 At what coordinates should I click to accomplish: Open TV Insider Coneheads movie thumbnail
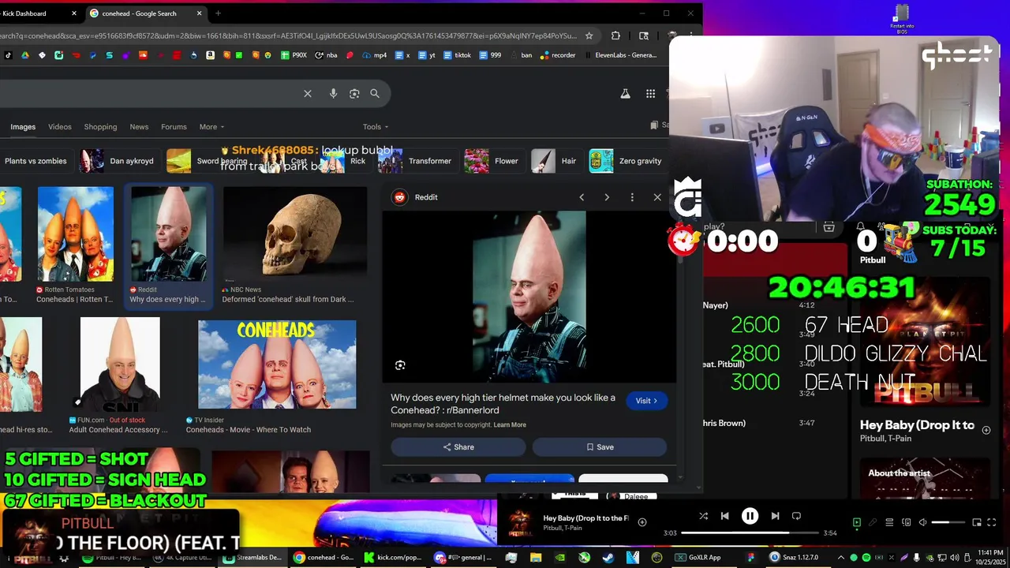[x=277, y=364]
